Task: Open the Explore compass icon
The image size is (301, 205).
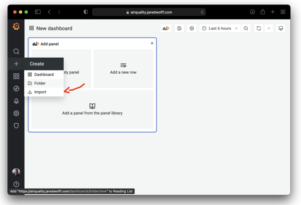Action: [x=16, y=89]
